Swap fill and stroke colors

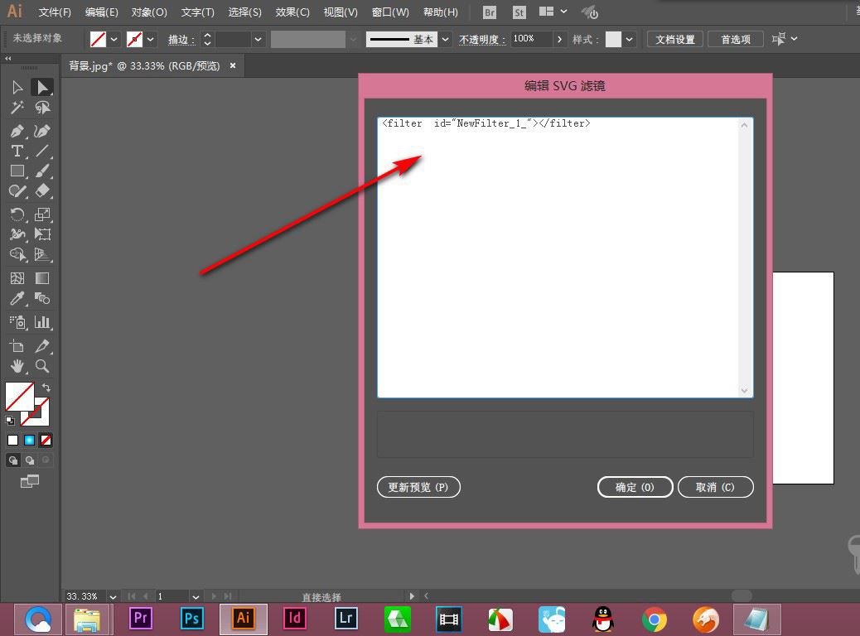coord(46,388)
